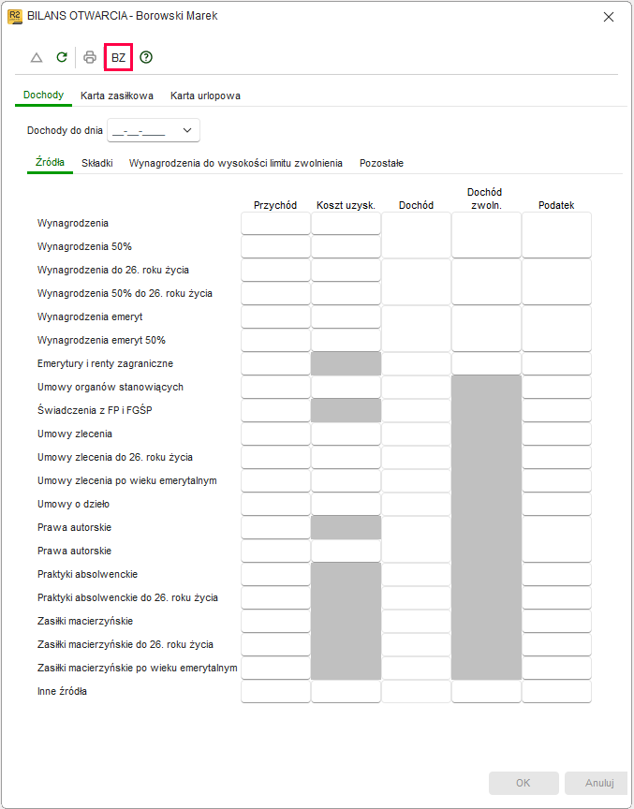Click Podatek field for Umowy zlecenia do 26. roku życia
Viewport: 634px width, 809px height.
[556, 457]
